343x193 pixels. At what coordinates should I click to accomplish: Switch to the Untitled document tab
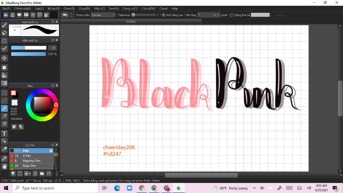click(131, 22)
